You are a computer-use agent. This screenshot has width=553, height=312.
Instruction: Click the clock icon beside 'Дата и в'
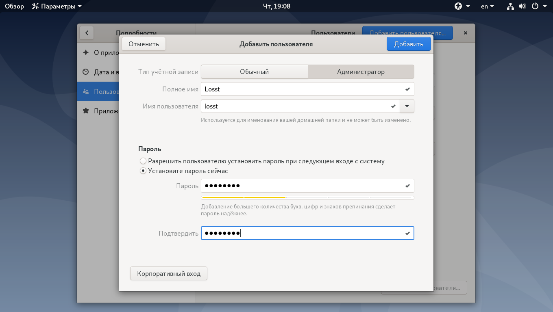86,72
